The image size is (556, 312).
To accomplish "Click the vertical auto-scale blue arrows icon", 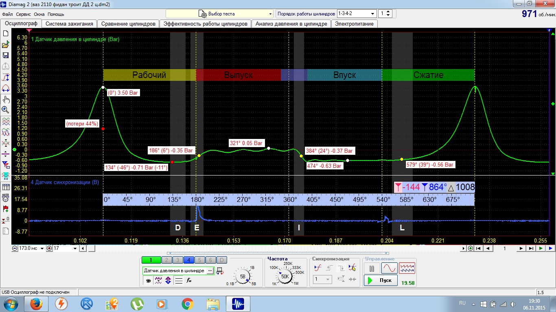I will (6, 77).
